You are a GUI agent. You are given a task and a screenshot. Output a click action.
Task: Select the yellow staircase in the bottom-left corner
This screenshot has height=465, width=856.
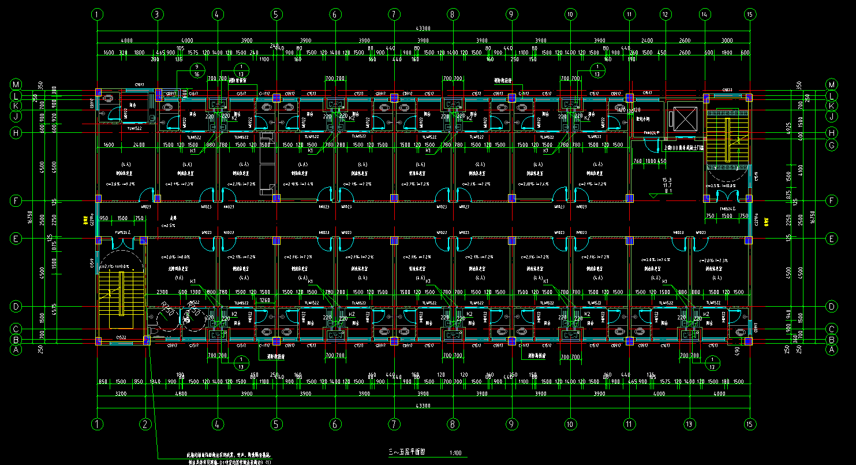pyautogui.click(x=120, y=293)
